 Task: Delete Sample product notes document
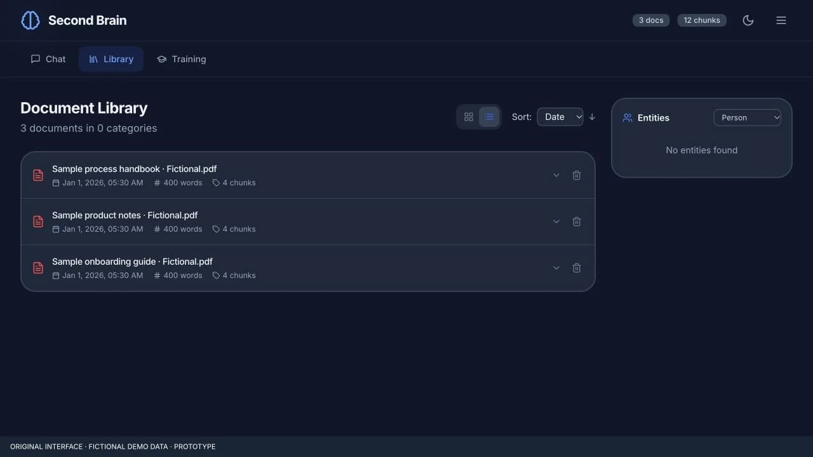[x=577, y=222]
